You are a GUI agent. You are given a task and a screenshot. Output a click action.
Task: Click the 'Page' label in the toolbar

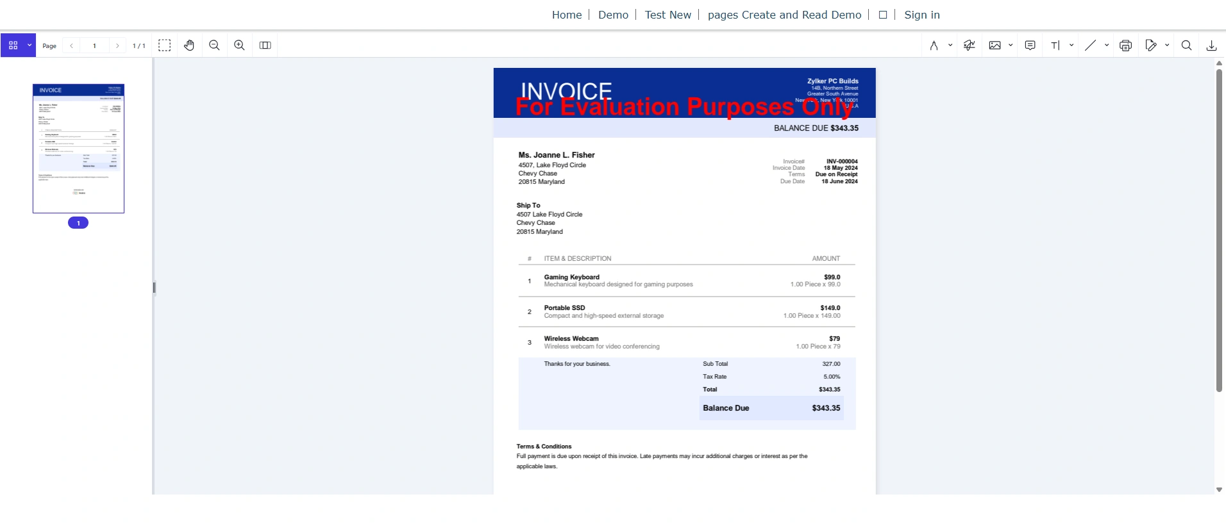(x=49, y=46)
